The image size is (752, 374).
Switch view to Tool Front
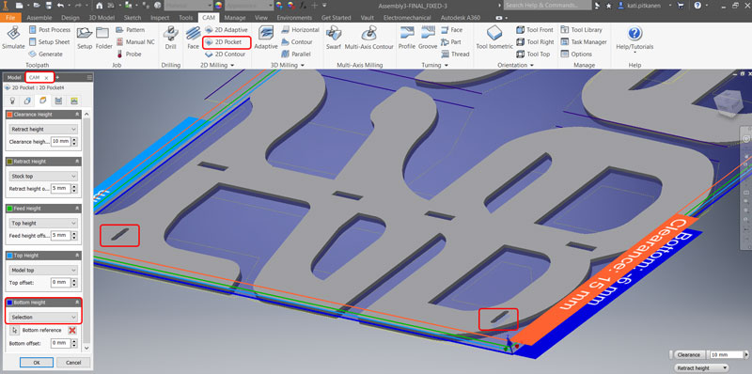coord(535,30)
